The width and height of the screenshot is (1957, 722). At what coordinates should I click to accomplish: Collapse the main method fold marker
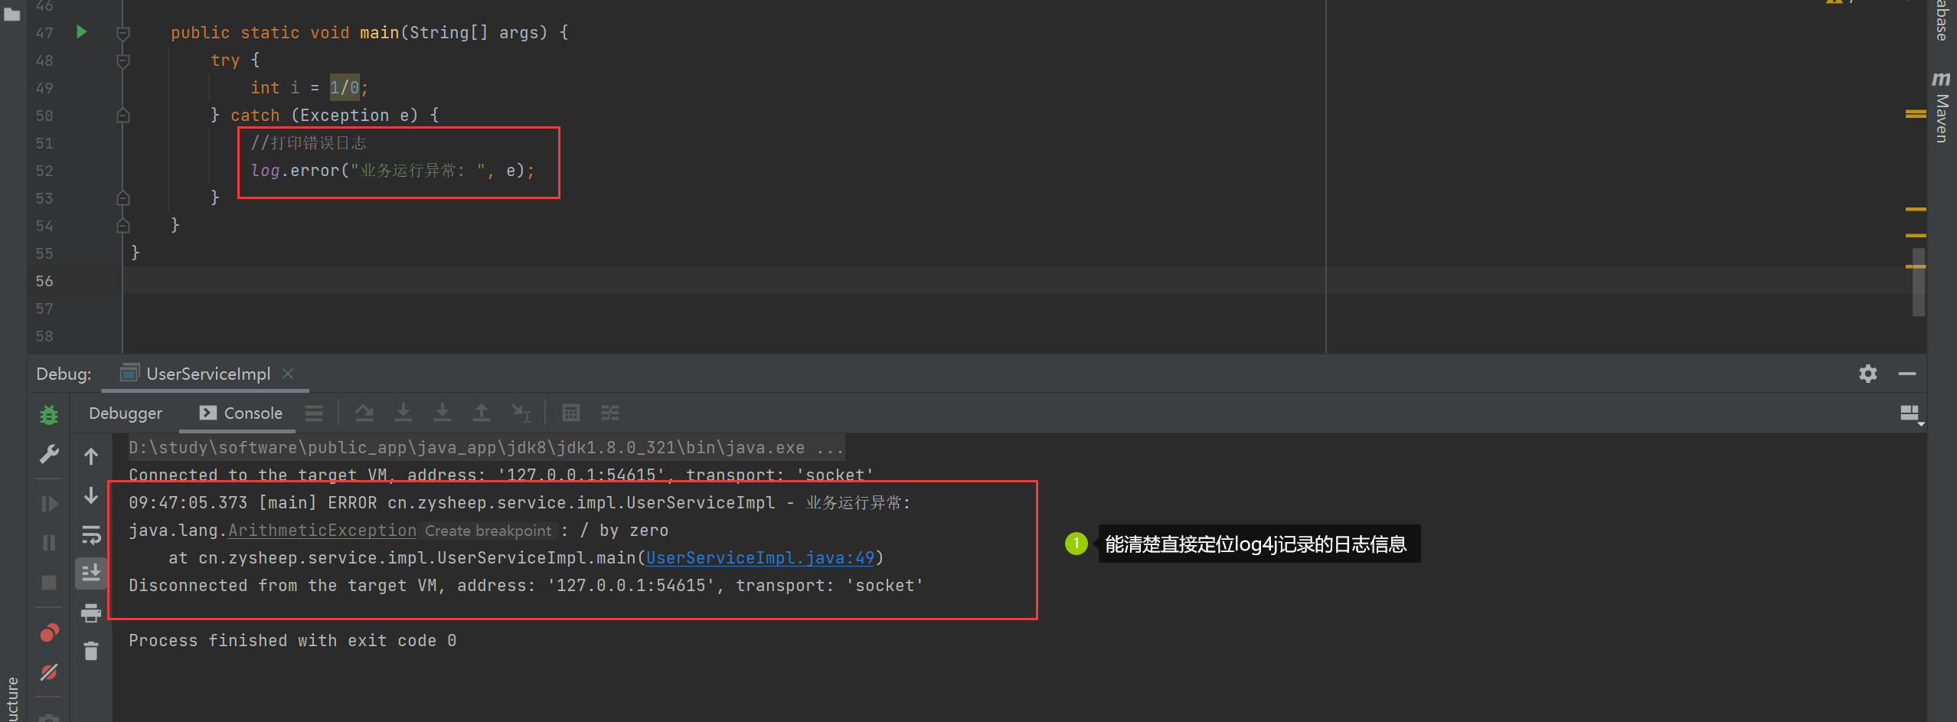[123, 33]
